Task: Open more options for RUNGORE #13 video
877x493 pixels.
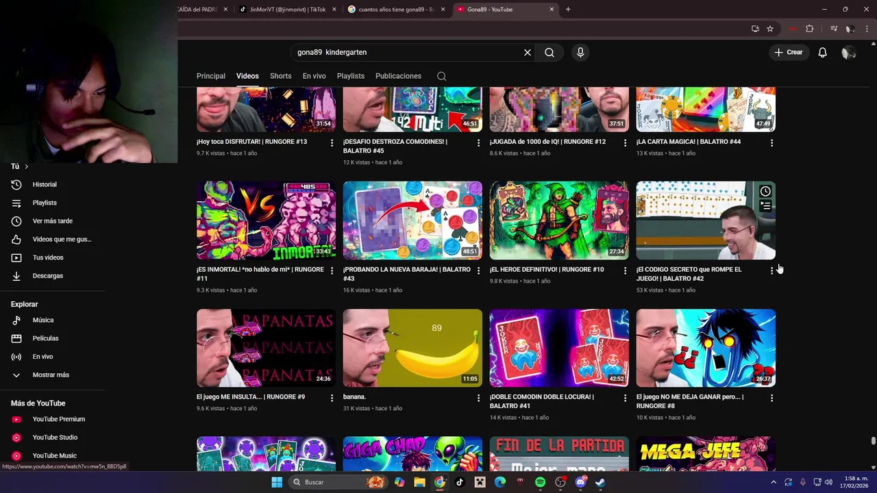Action: (332, 142)
